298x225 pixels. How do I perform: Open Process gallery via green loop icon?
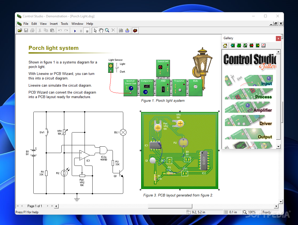239,45
